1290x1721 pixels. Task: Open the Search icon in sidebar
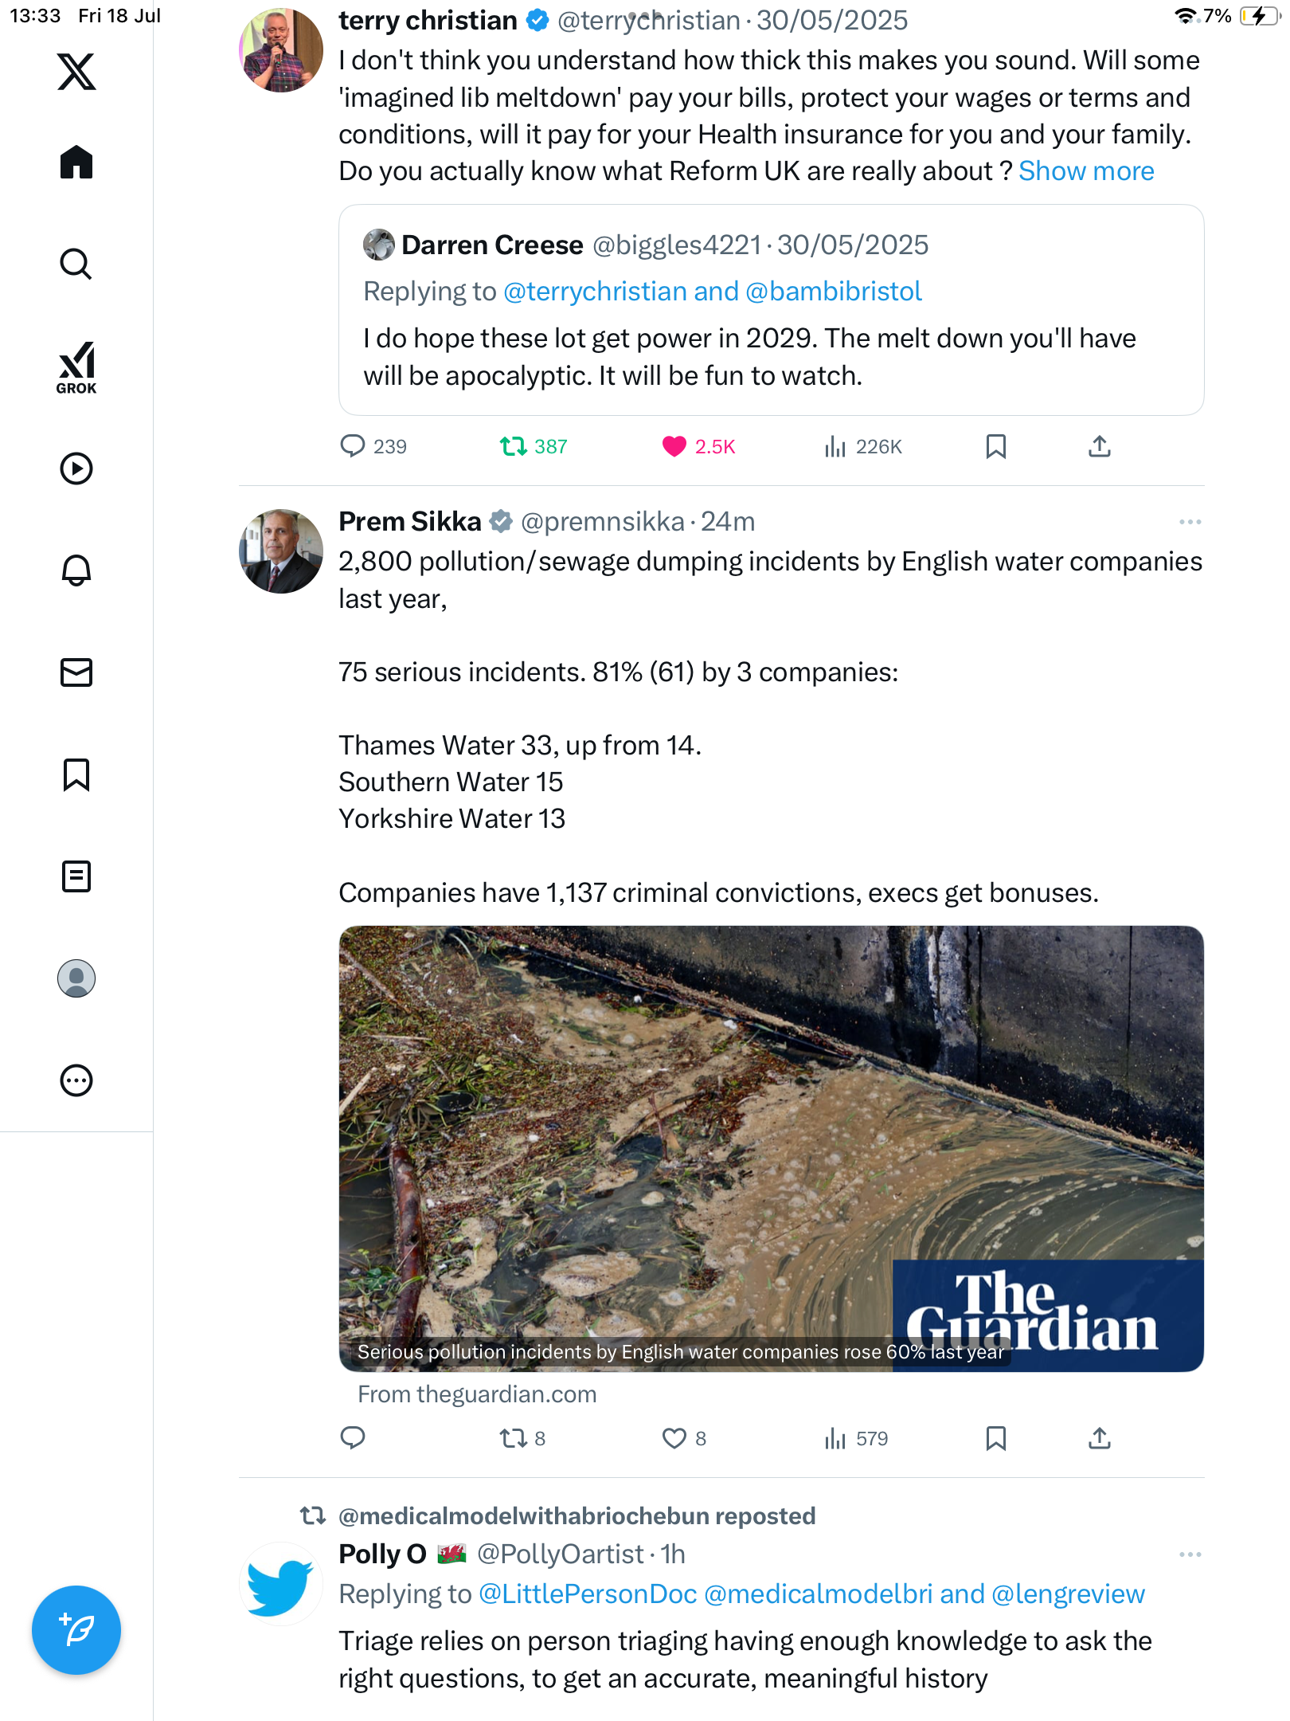[x=76, y=264]
